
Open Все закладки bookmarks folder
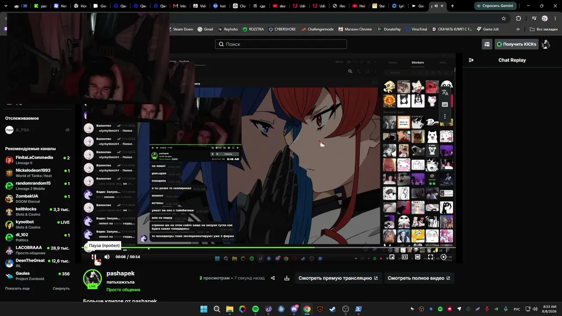click(x=544, y=29)
